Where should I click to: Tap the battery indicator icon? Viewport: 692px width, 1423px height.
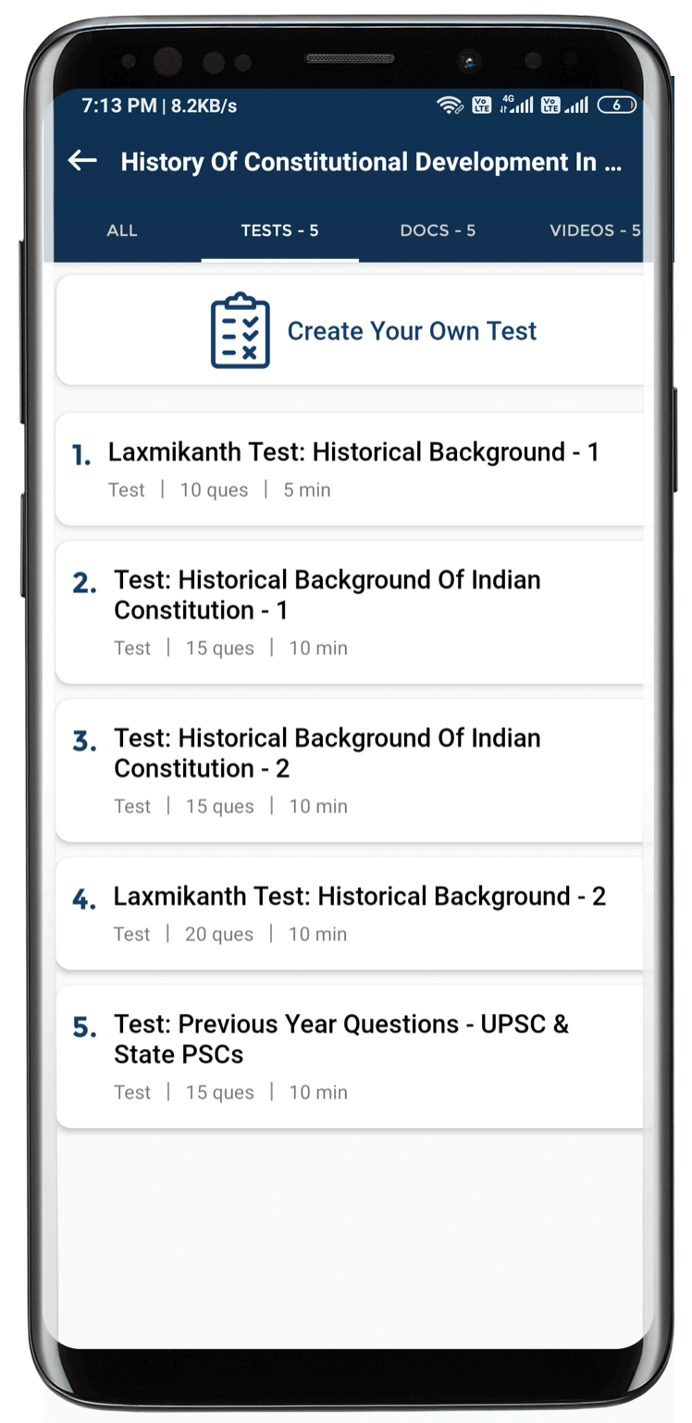[617, 105]
